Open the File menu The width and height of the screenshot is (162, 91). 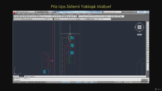(19, 14)
